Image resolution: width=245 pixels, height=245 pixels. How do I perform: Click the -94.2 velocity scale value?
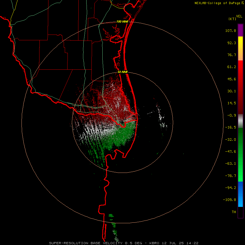tap(231, 188)
